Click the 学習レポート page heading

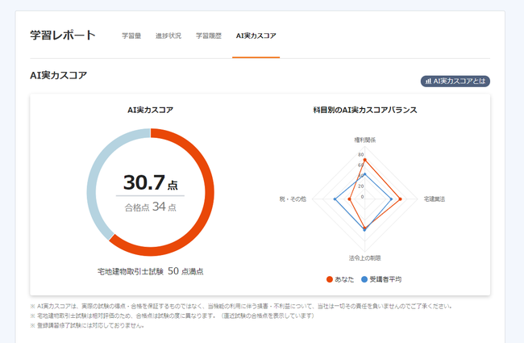click(x=62, y=36)
